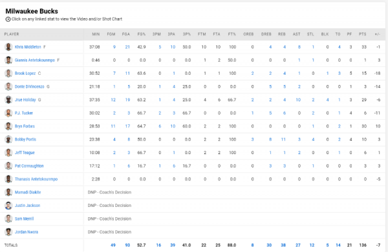Click Justin Jackson's player avatar
Screen dimensions: 388x252
click(8, 206)
